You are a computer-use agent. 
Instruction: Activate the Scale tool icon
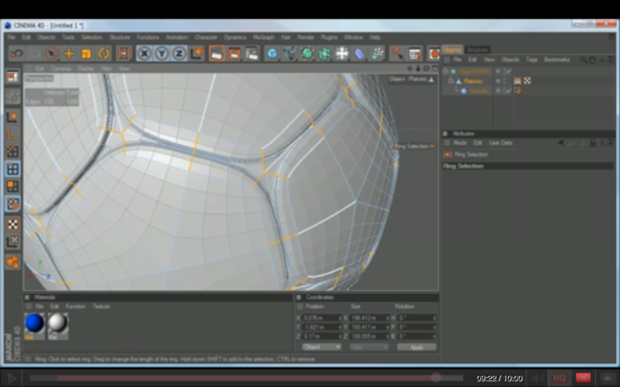tap(86, 54)
